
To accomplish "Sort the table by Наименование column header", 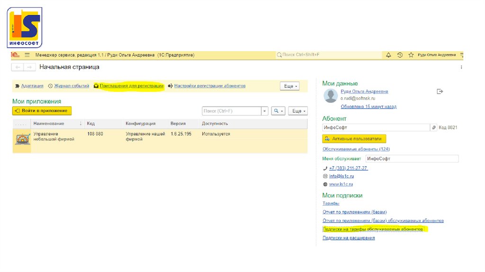I will click(52, 123).
